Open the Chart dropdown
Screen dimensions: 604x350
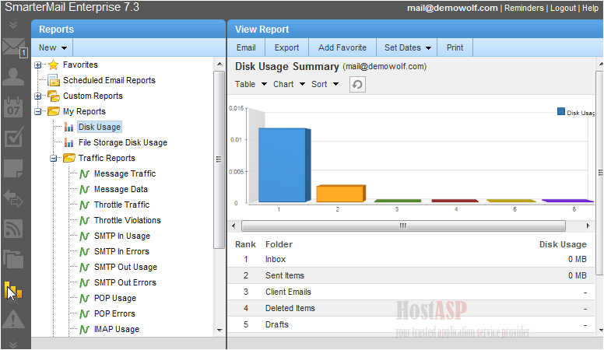pyautogui.click(x=289, y=84)
